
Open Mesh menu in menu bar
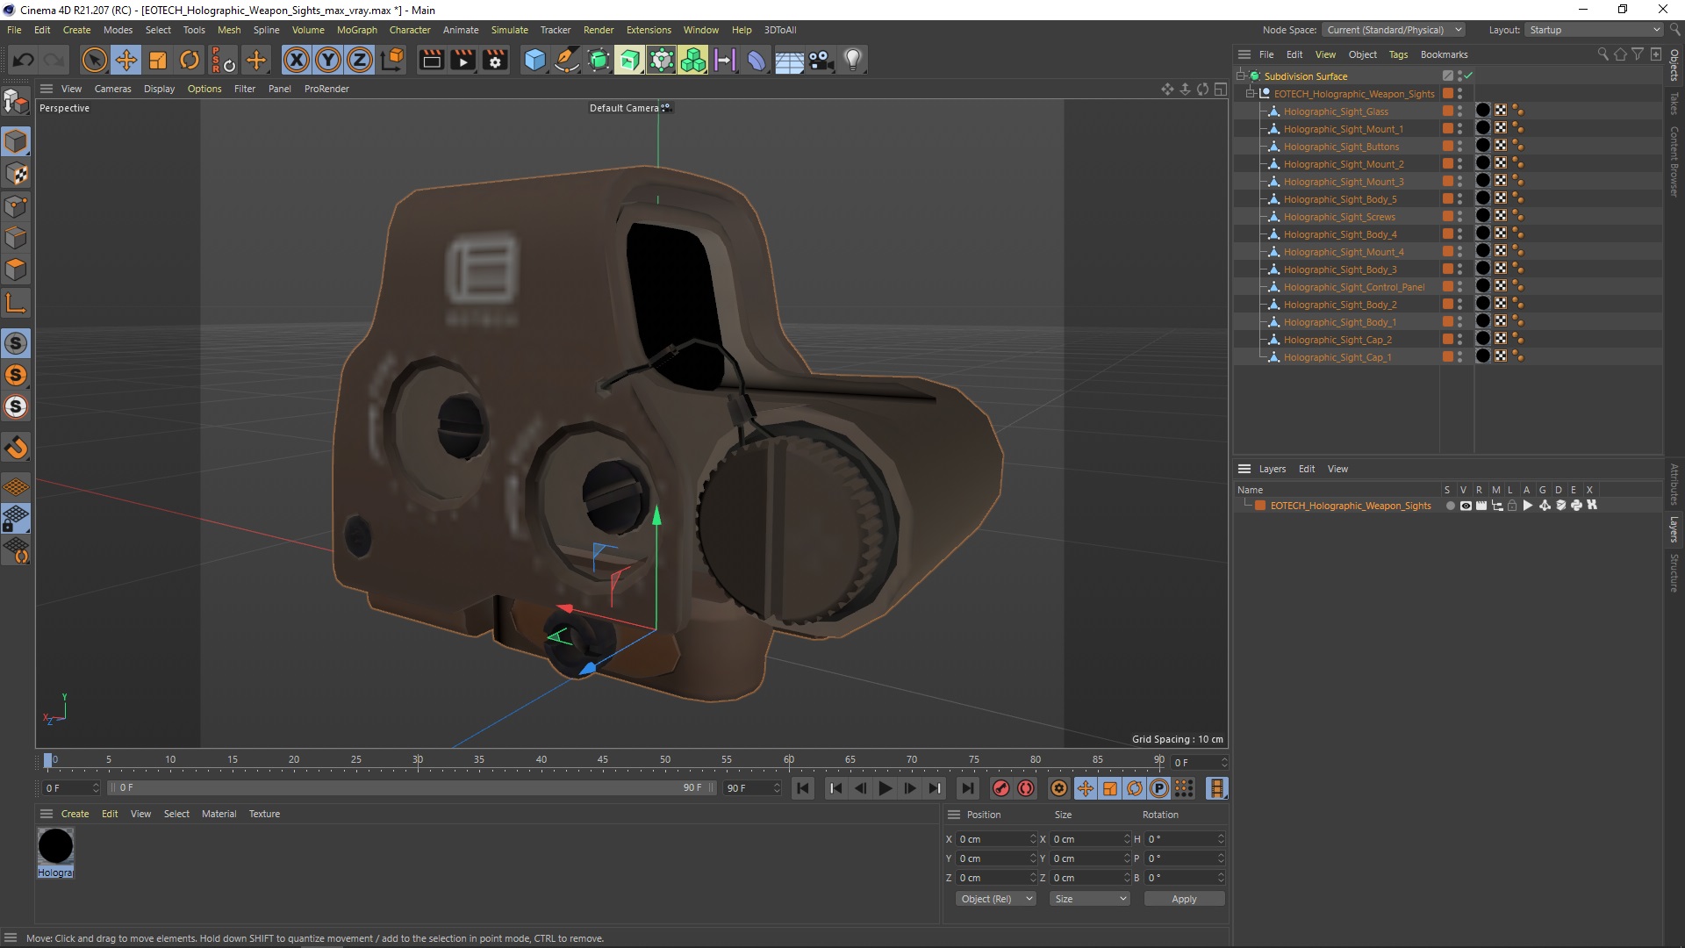pos(229,30)
